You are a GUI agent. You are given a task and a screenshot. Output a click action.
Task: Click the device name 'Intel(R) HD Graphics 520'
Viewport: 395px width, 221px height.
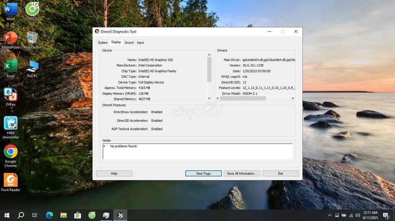pyautogui.click(x=155, y=60)
